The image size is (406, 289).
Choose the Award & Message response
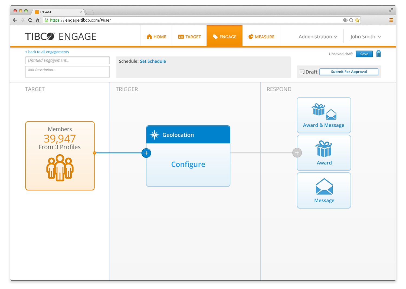click(324, 115)
